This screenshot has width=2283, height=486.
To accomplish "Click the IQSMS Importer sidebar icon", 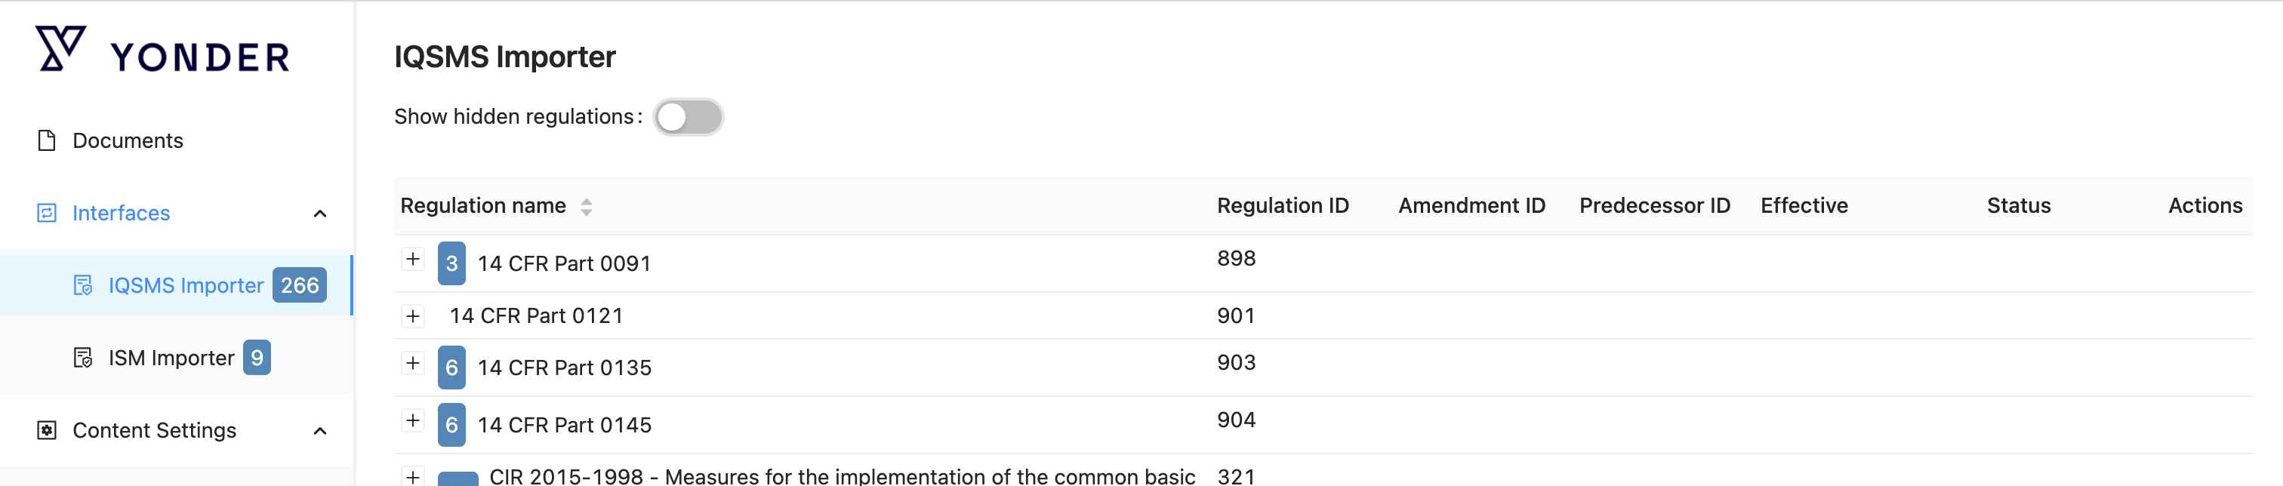I will point(83,286).
